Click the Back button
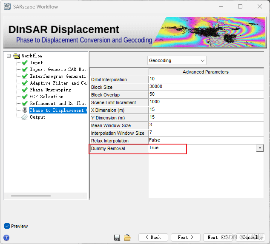 153,237
